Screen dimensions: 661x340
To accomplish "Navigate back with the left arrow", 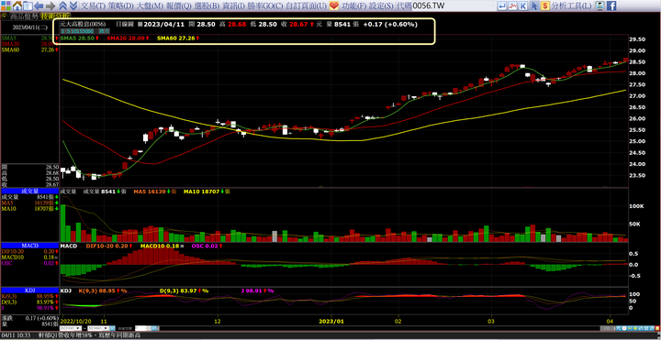I will pyautogui.click(x=39, y=5).
